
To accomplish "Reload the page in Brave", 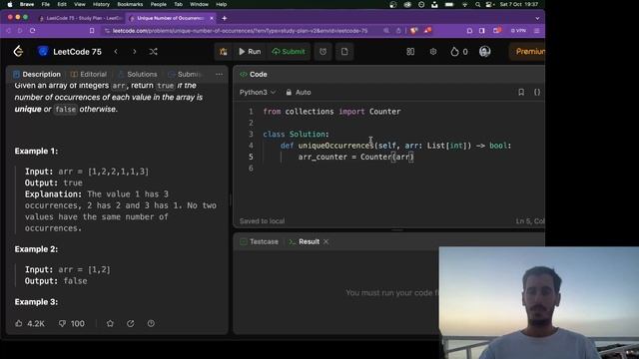I will (x=33, y=31).
